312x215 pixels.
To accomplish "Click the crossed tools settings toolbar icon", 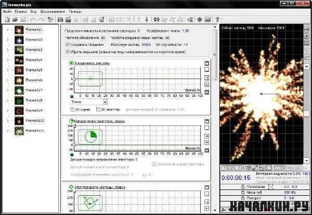I will click(x=50, y=19).
